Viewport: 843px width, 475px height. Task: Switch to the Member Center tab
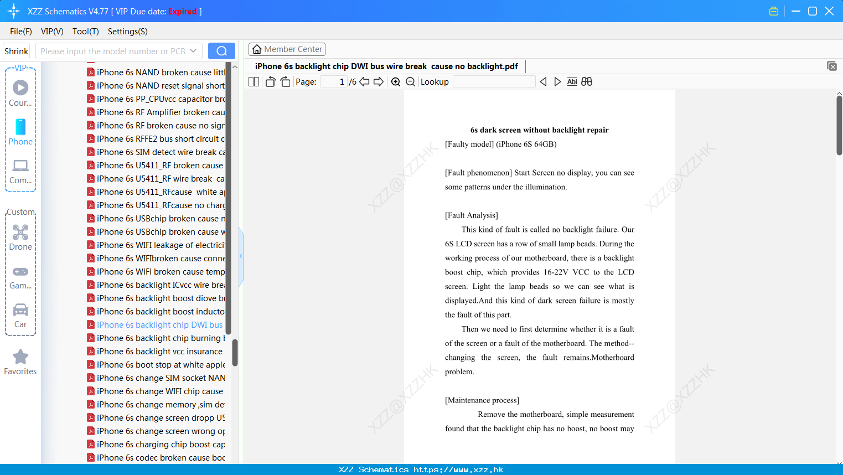287,49
